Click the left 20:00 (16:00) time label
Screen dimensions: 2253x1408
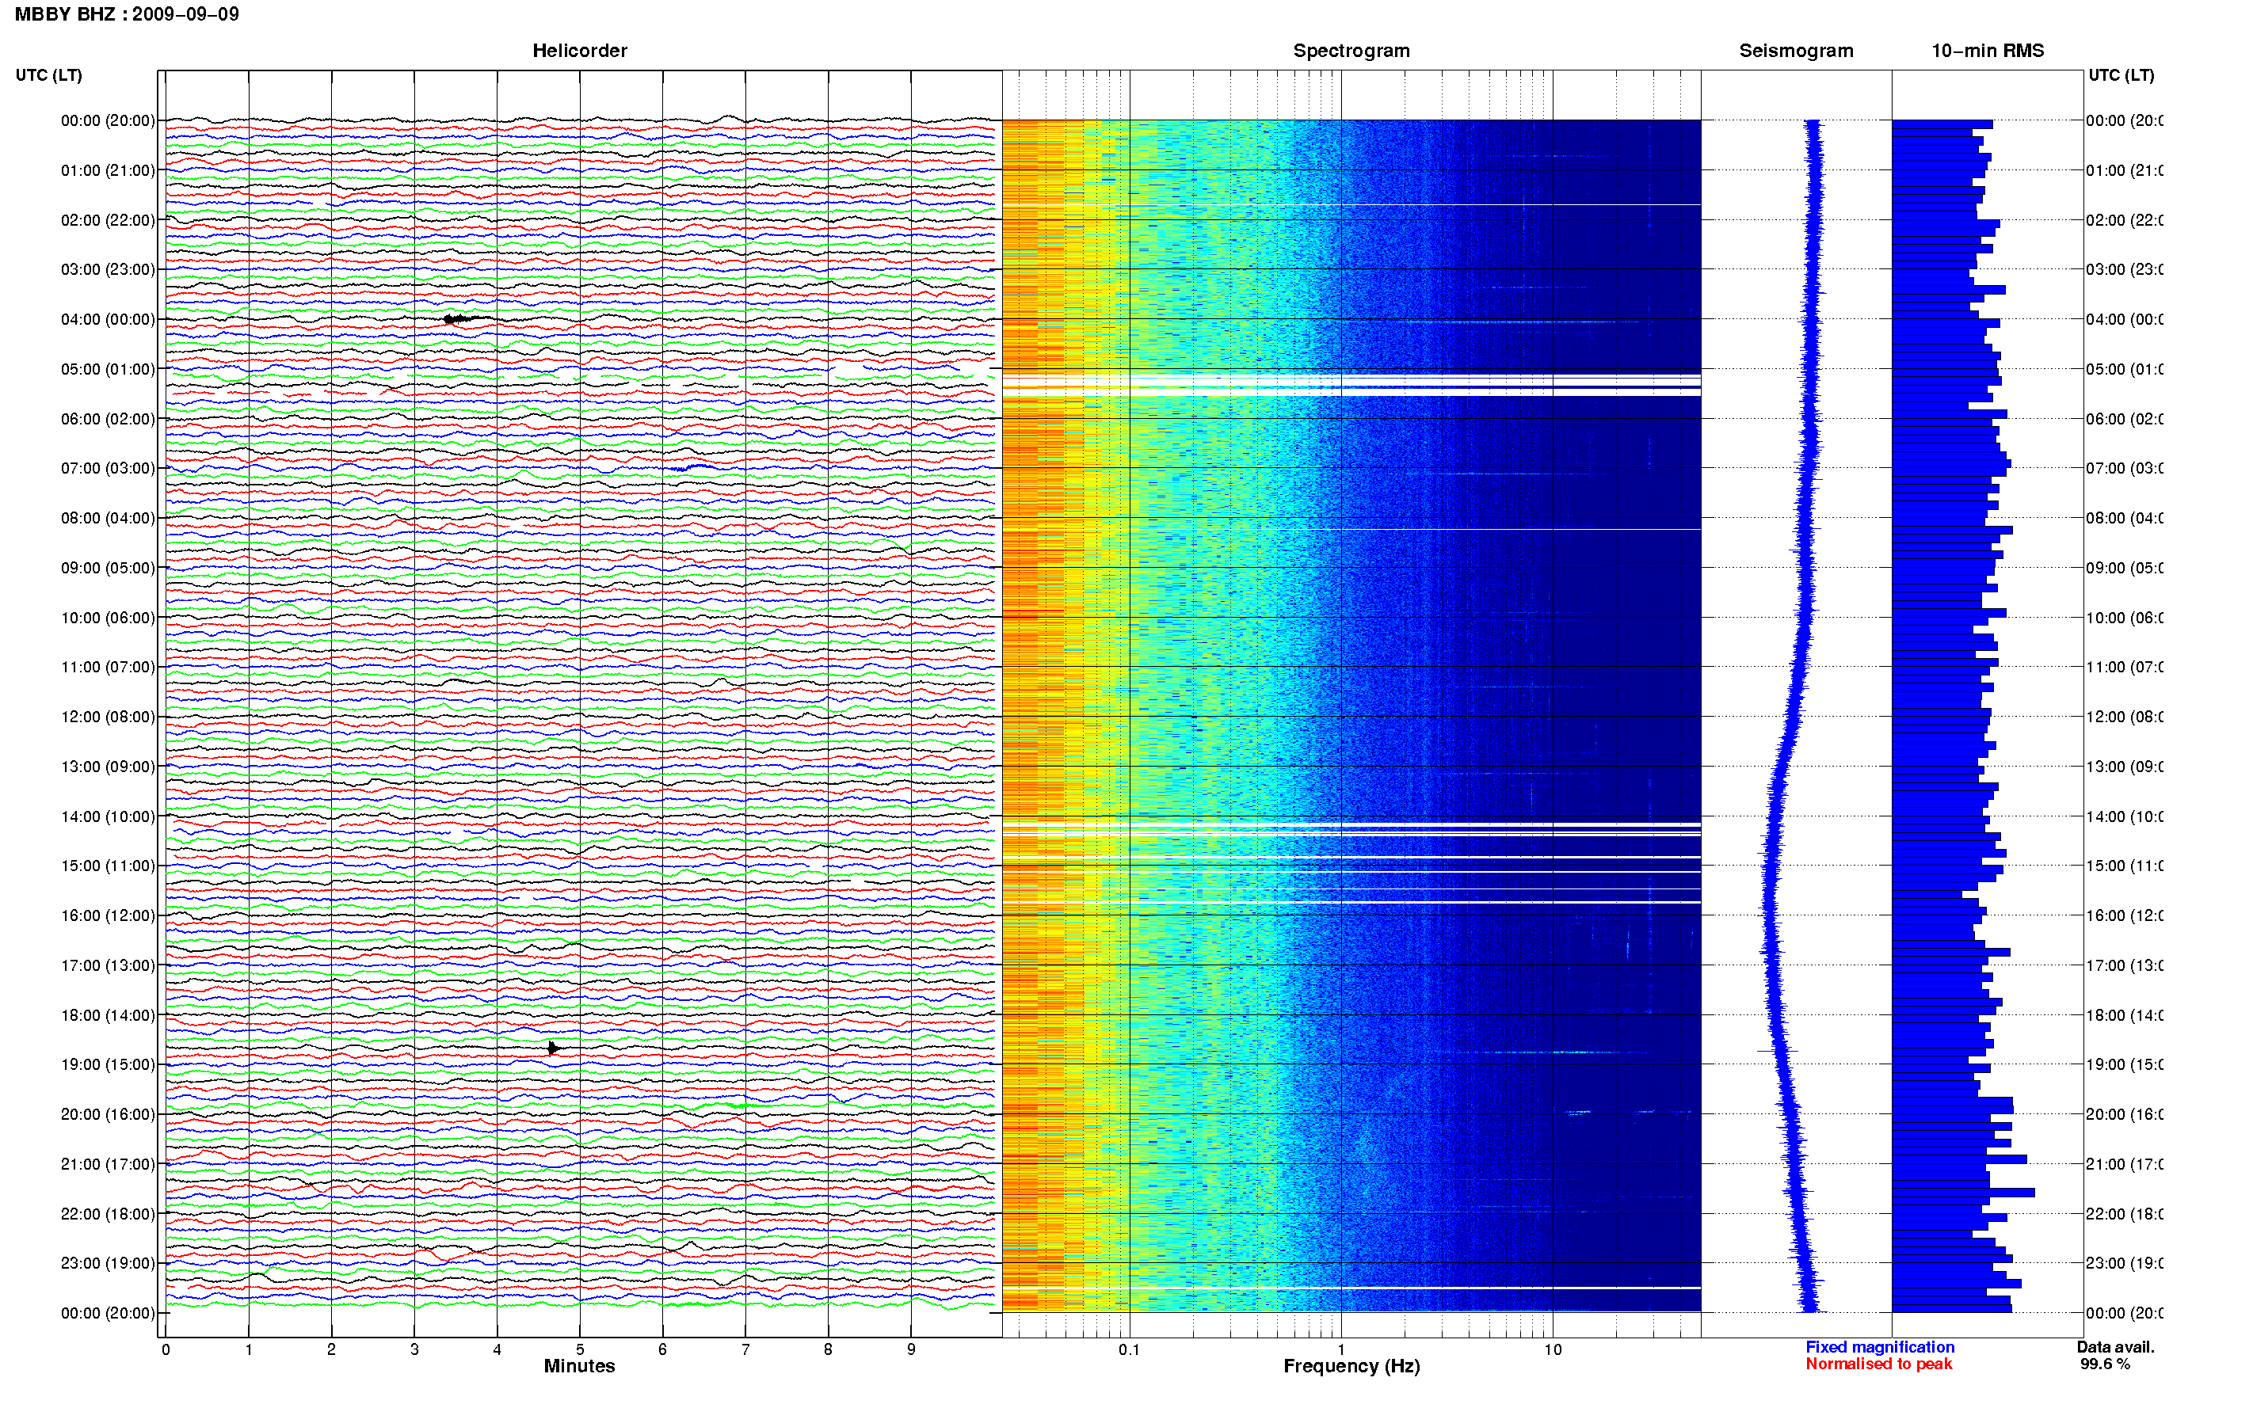pos(107,1115)
